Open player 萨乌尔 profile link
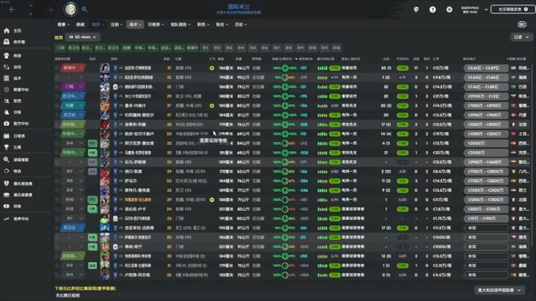536x301 pixels. coord(131,181)
